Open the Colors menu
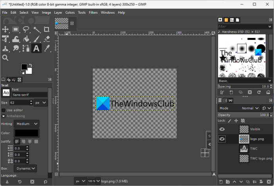274x186 pixels. coord(70,13)
